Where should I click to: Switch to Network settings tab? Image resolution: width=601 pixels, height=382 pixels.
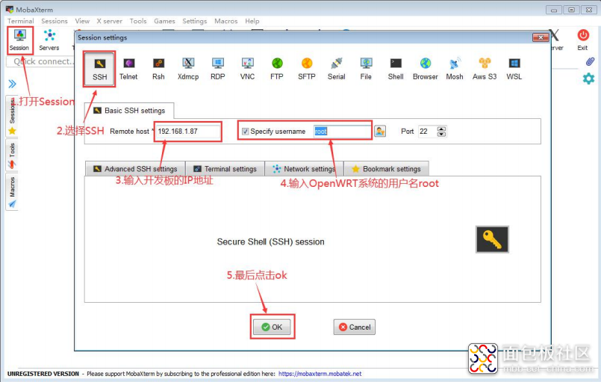305,169
